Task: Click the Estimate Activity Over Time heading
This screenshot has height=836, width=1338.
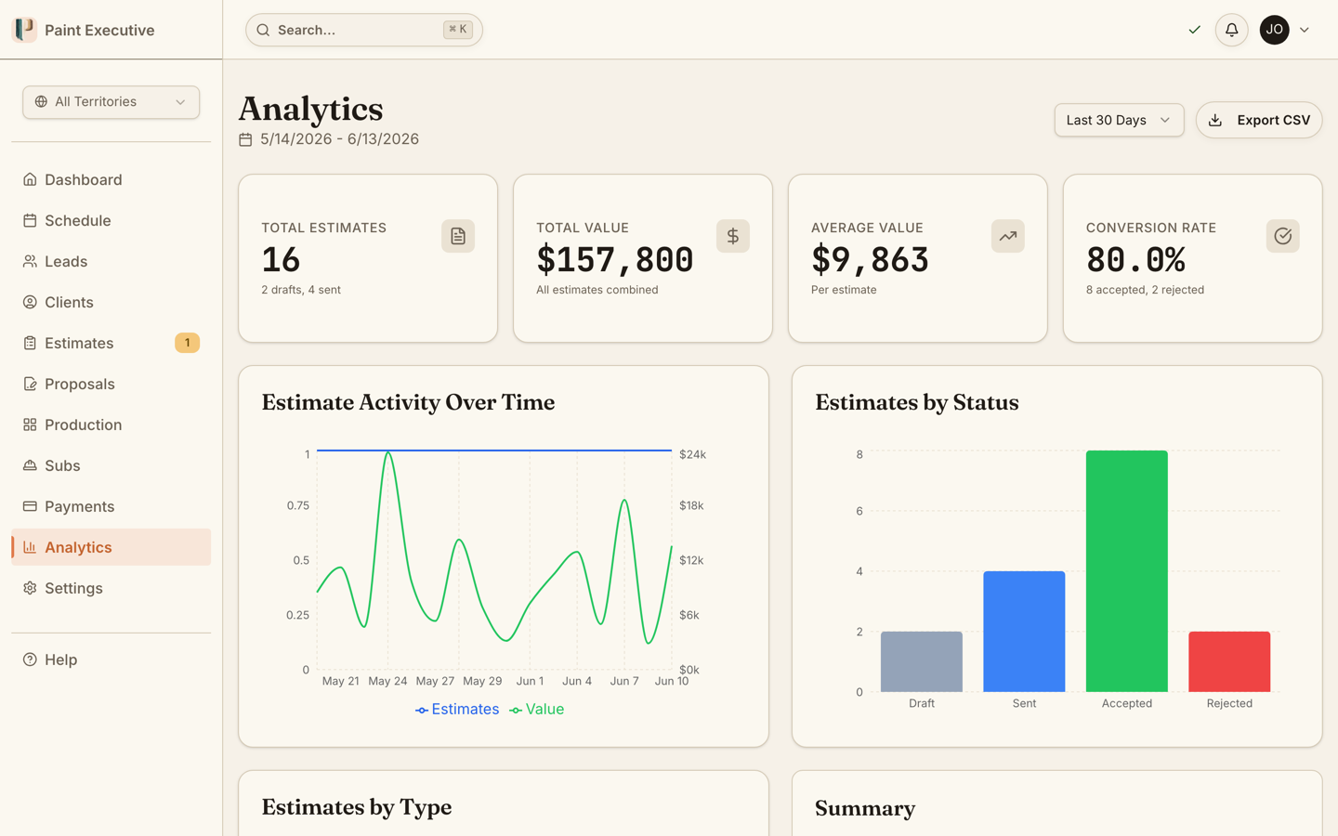Action: tap(408, 402)
